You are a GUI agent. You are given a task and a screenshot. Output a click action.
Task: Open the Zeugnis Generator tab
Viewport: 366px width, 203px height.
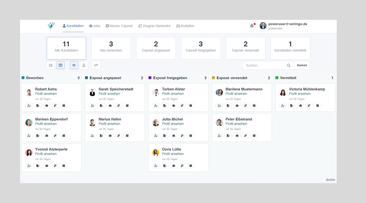pos(155,26)
